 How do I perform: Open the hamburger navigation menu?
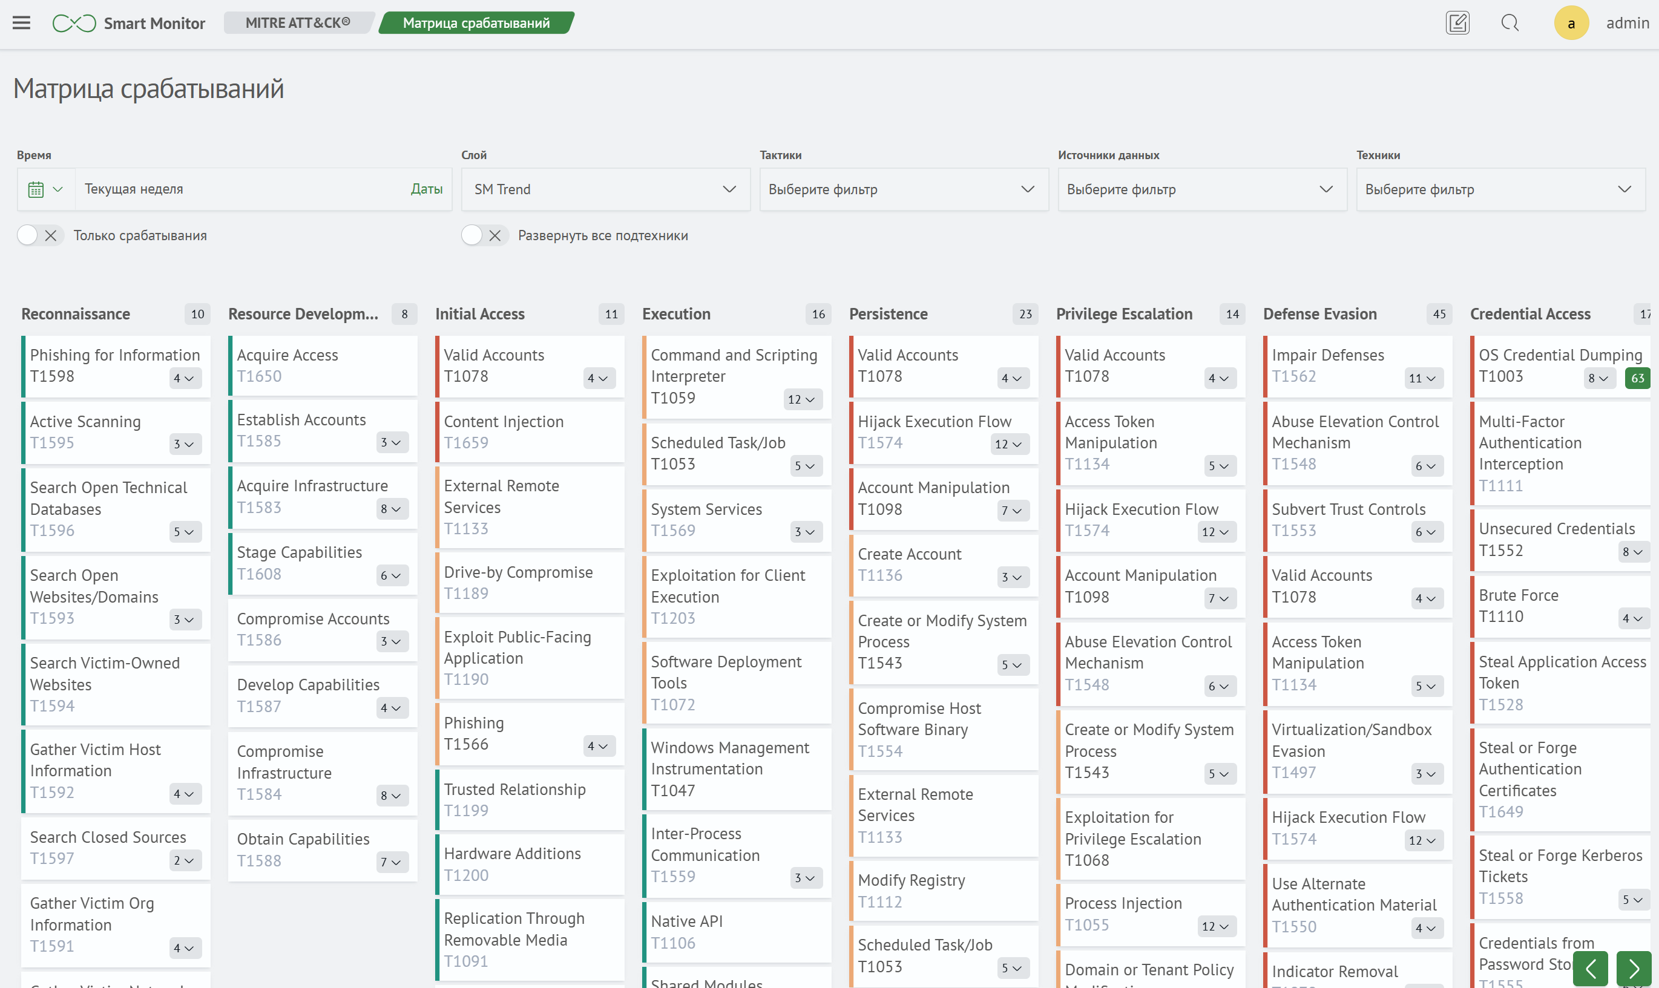tap(21, 22)
